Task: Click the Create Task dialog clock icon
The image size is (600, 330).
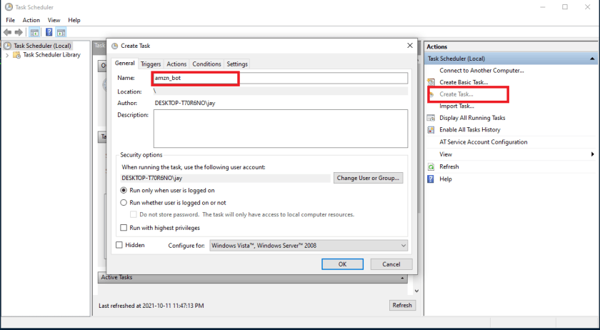Action: (114, 46)
